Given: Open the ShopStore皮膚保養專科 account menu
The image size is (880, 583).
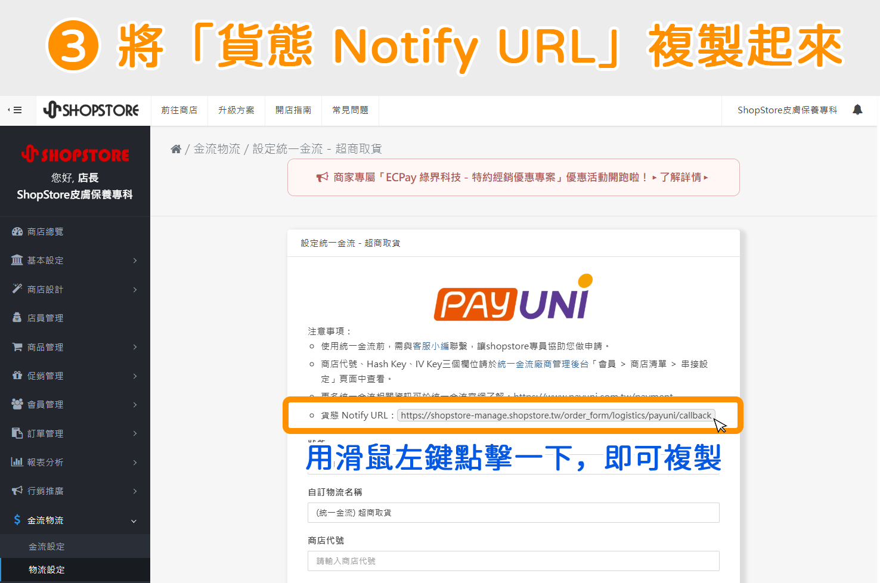Looking at the screenshot, I should [787, 110].
